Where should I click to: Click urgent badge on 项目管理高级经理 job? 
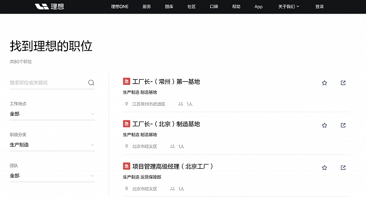coord(127,166)
